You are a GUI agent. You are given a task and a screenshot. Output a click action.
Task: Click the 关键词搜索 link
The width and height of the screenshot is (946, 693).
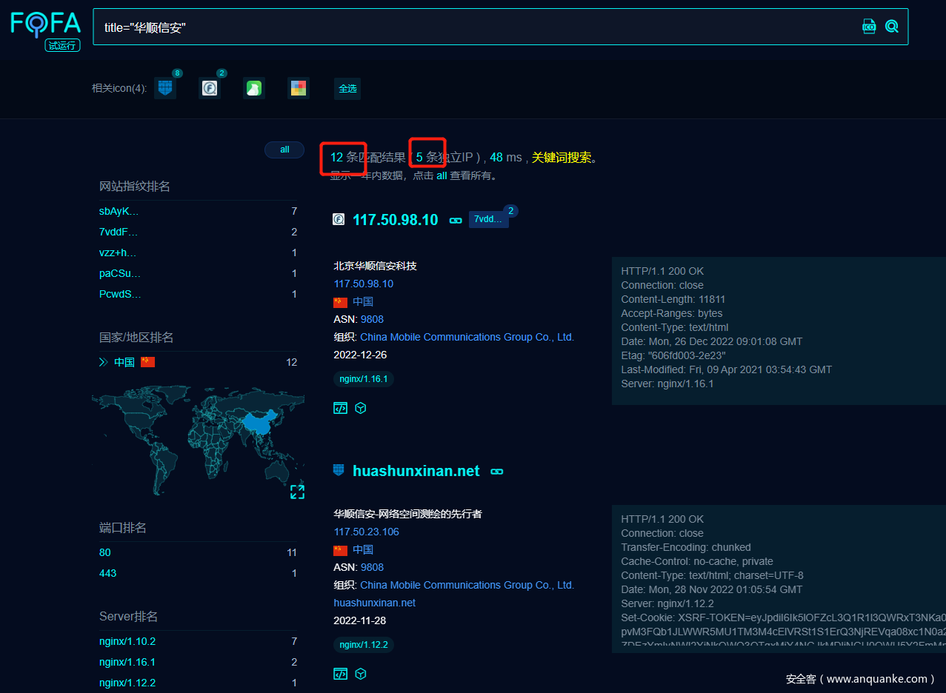pos(562,157)
